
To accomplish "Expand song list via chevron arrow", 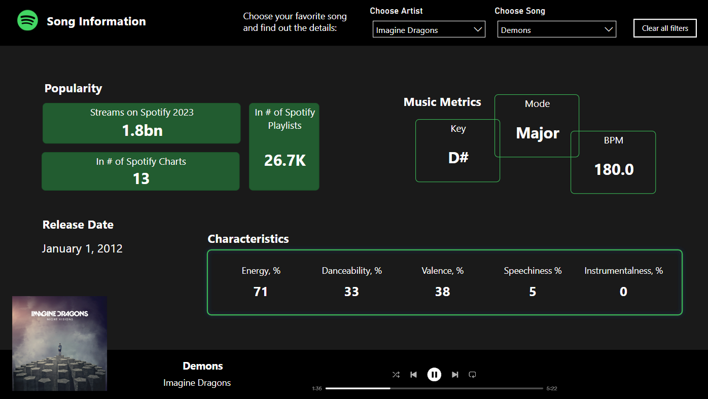I will click(x=609, y=29).
